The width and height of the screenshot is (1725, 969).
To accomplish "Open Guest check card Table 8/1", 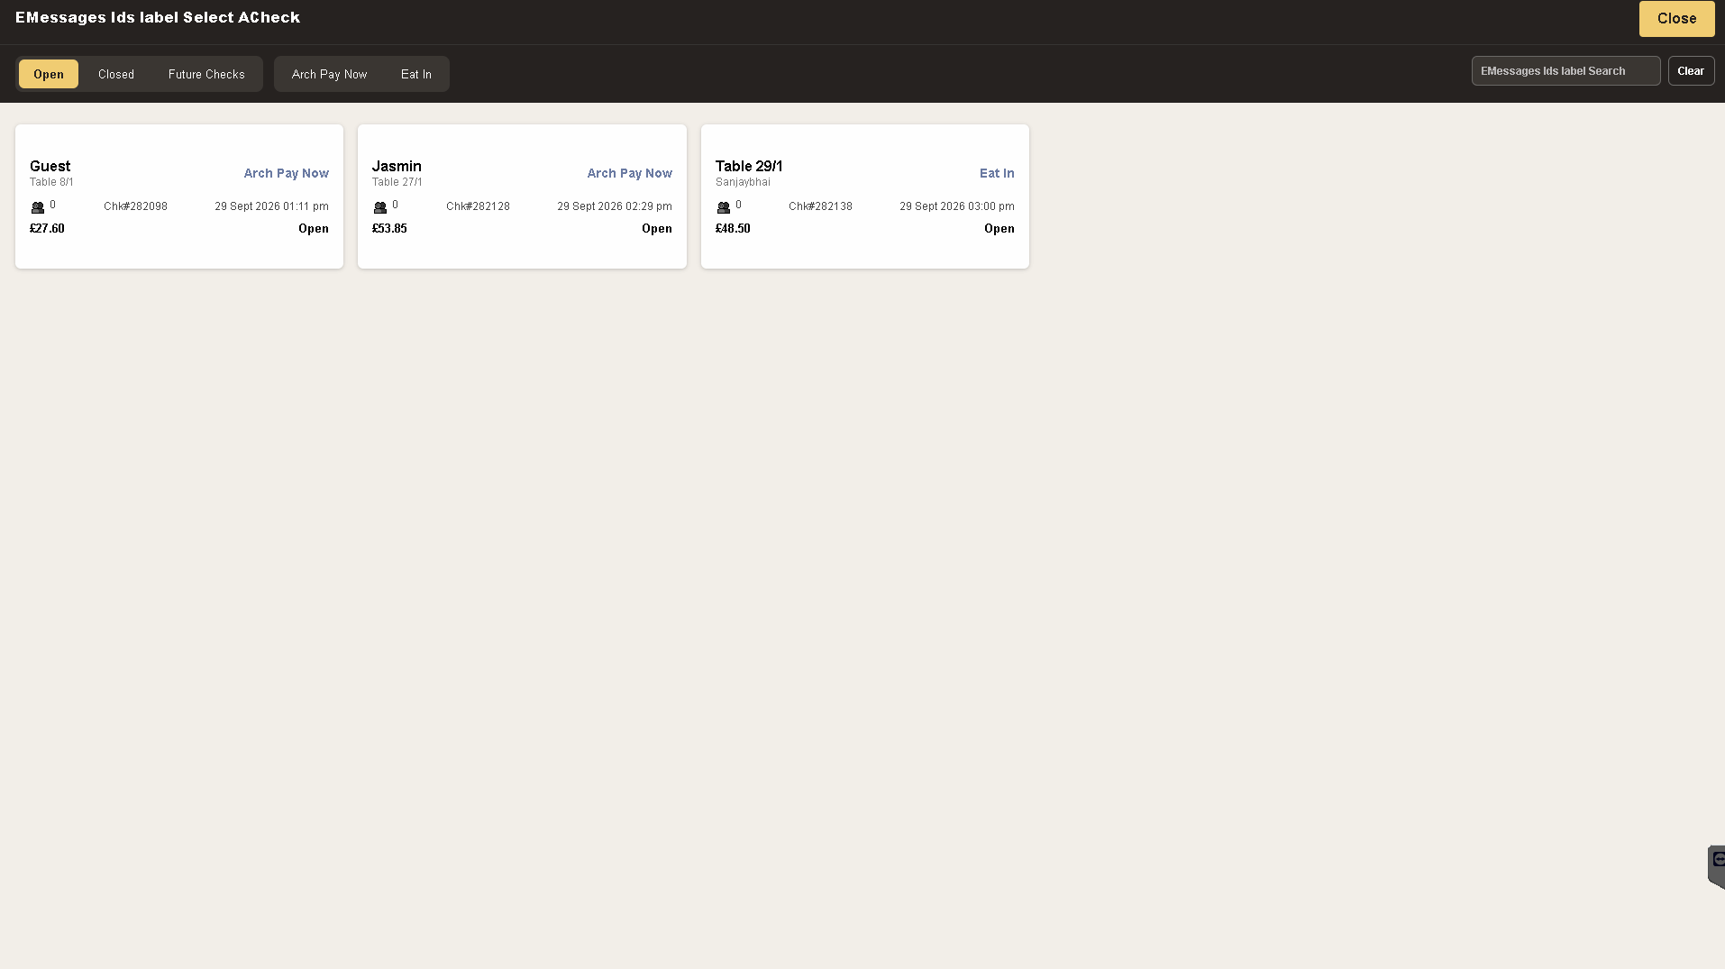I will point(179,197).
